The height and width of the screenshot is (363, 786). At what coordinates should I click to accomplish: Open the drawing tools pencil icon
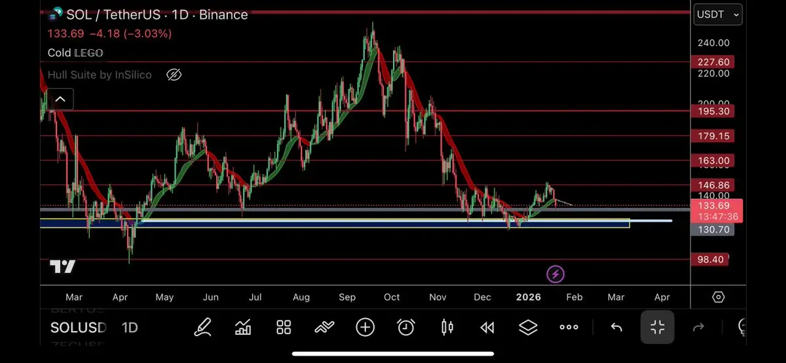[203, 327]
